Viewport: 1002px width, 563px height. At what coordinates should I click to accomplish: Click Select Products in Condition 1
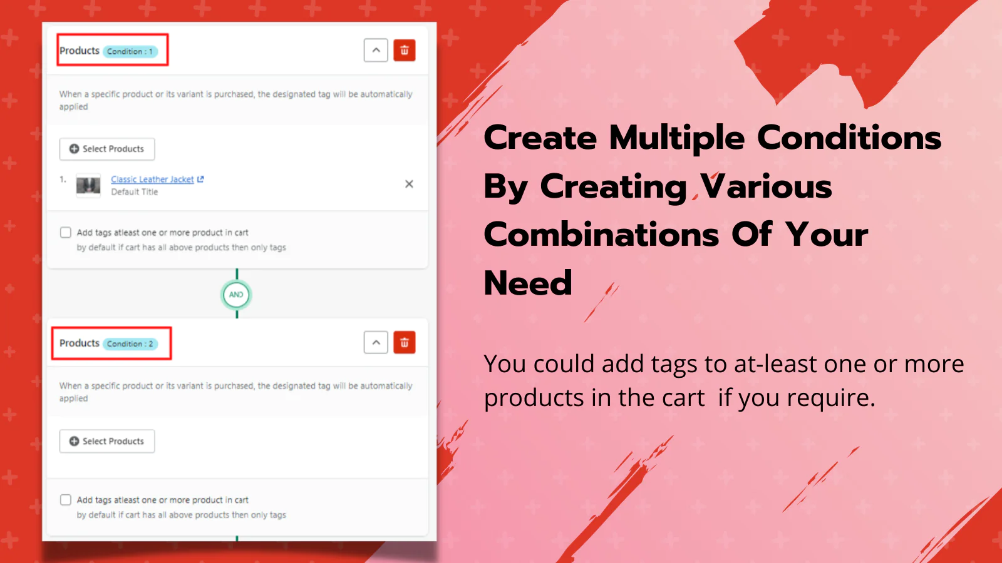pyautogui.click(x=107, y=149)
